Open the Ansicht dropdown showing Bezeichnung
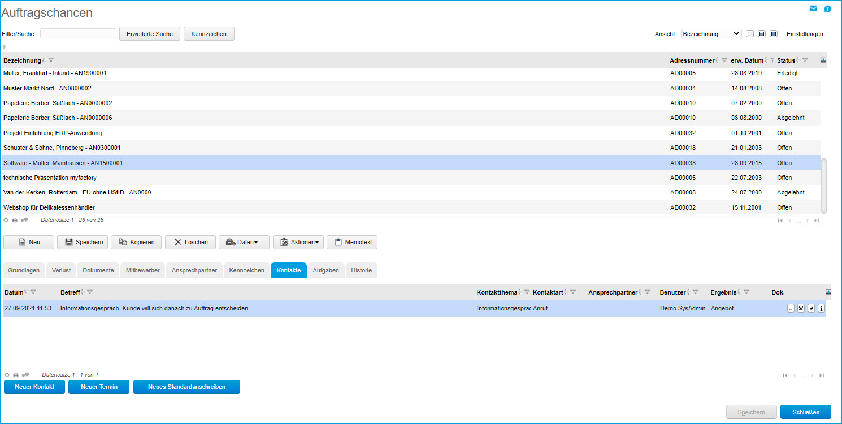This screenshot has height=424, width=842. (x=711, y=34)
